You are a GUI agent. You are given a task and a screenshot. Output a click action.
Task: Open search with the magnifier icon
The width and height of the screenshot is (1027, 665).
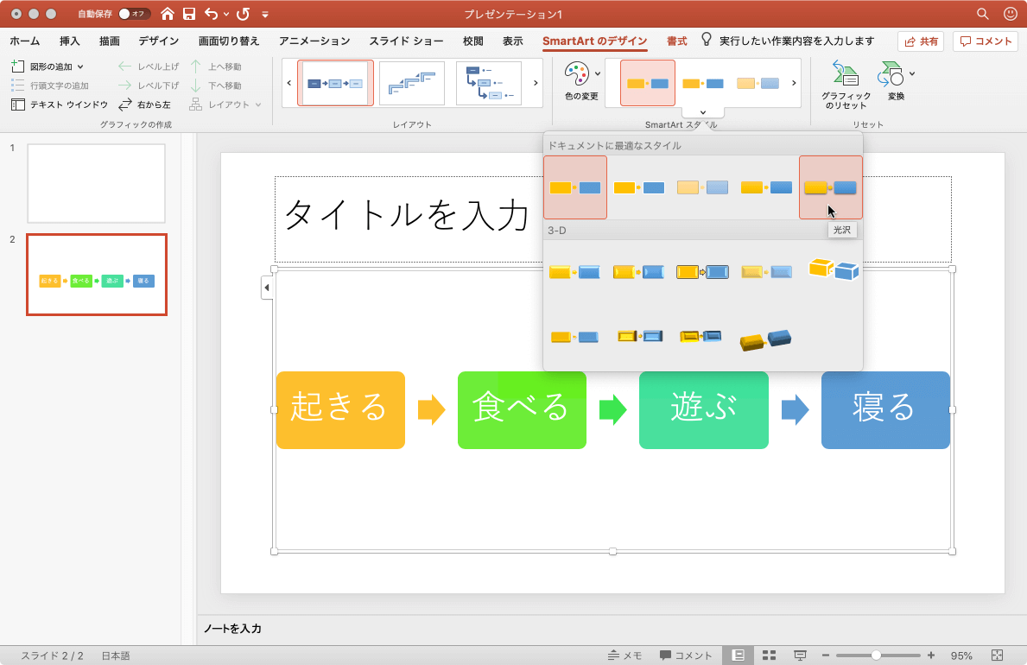point(982,14)
